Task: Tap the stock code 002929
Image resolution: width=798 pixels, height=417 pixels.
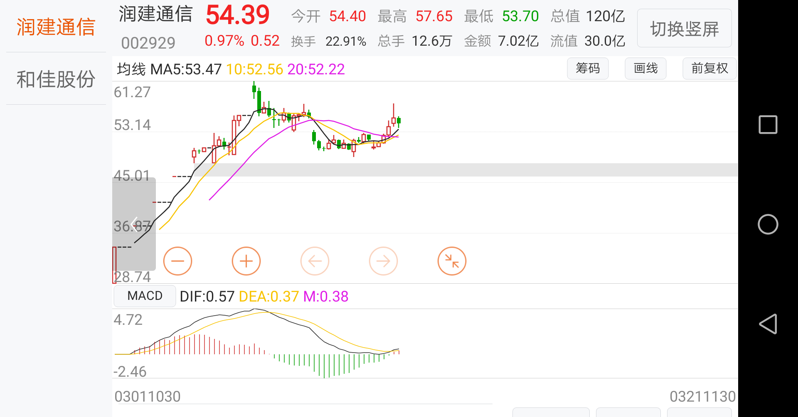Action: [148, 43]
